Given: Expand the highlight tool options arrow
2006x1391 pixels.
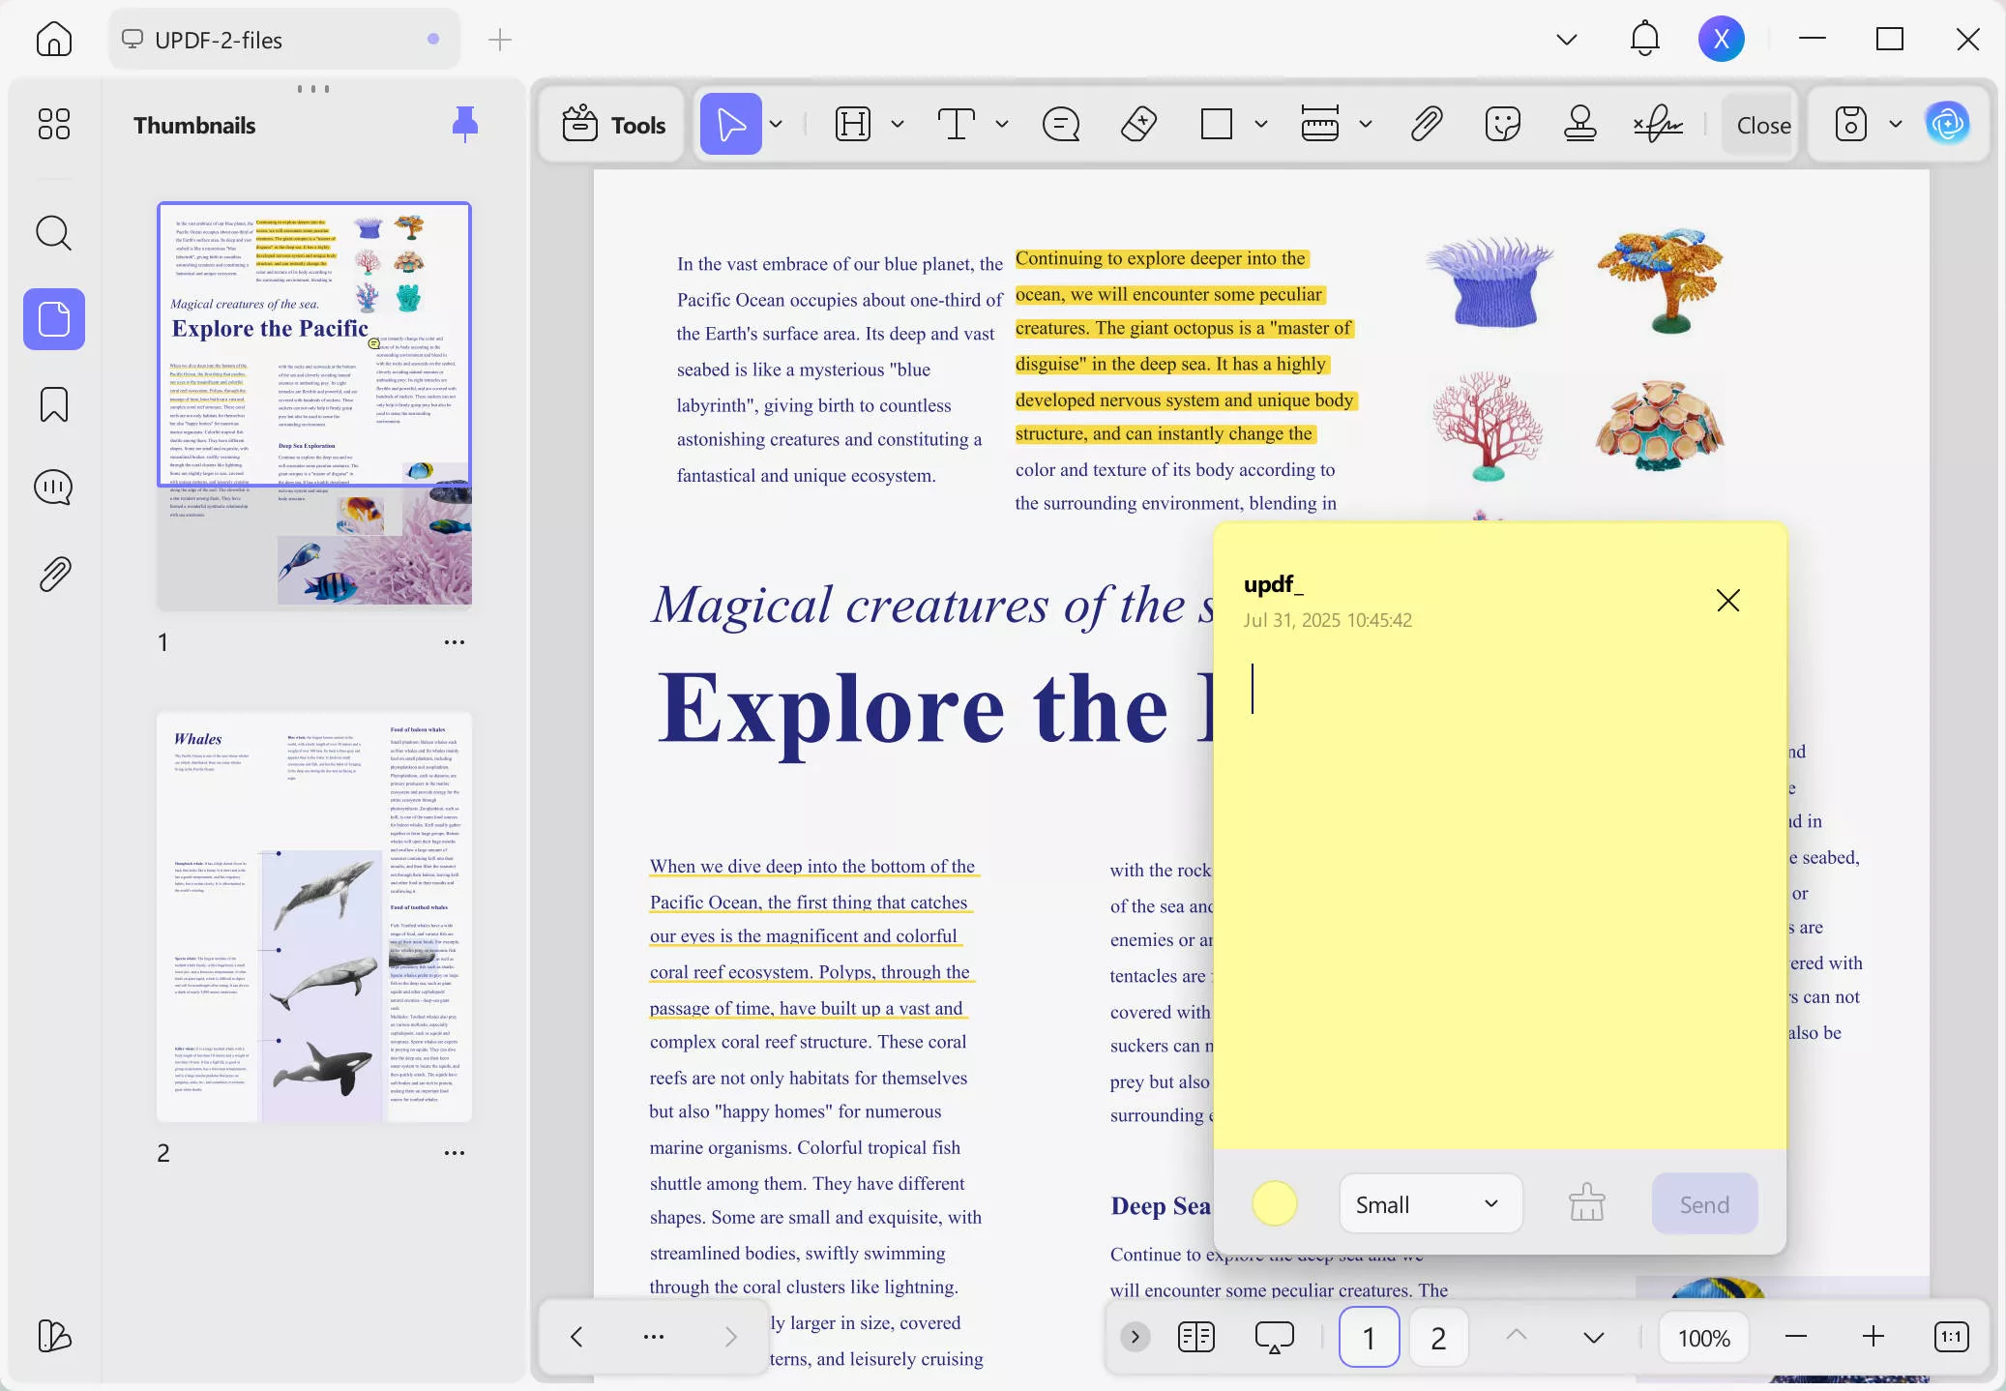Looking at the screenshot, I should (x=897, y=124).
